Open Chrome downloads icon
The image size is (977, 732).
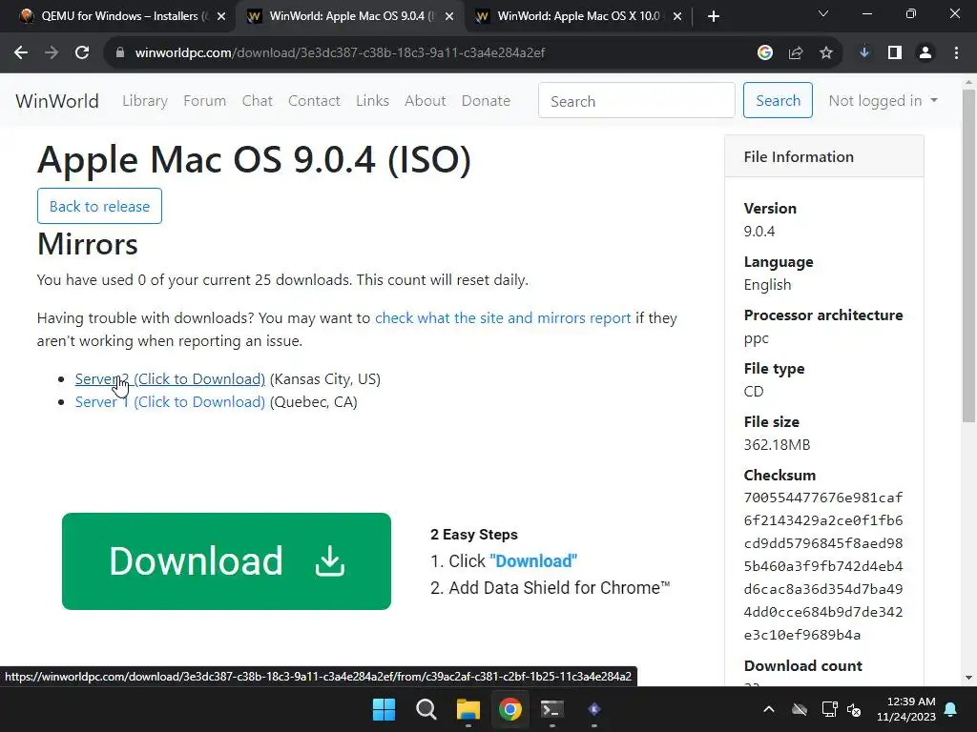tap(864, 53)
